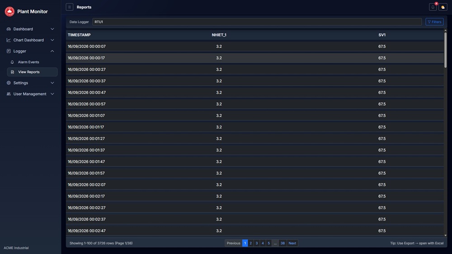The width and height of the screenshot is (452, 254).
Task: Click the Filters button
Action: pos(434,22)
